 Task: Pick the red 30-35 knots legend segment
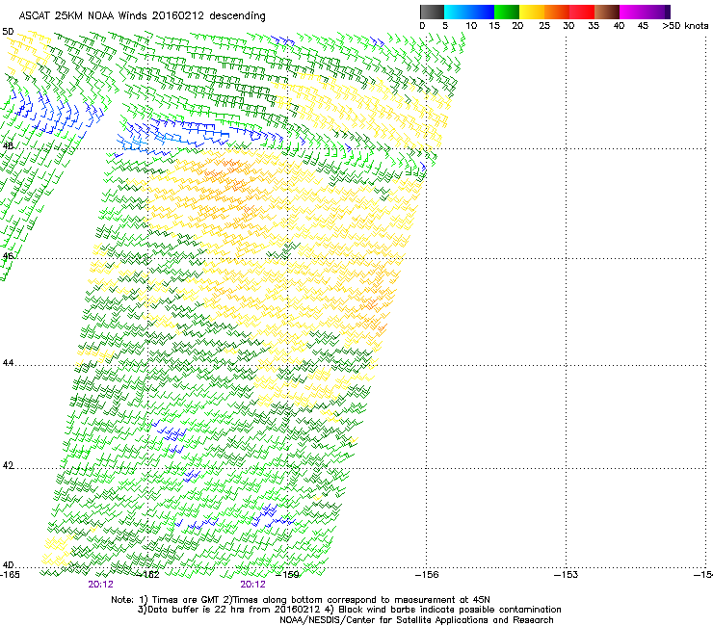click(x=582, y=12)
